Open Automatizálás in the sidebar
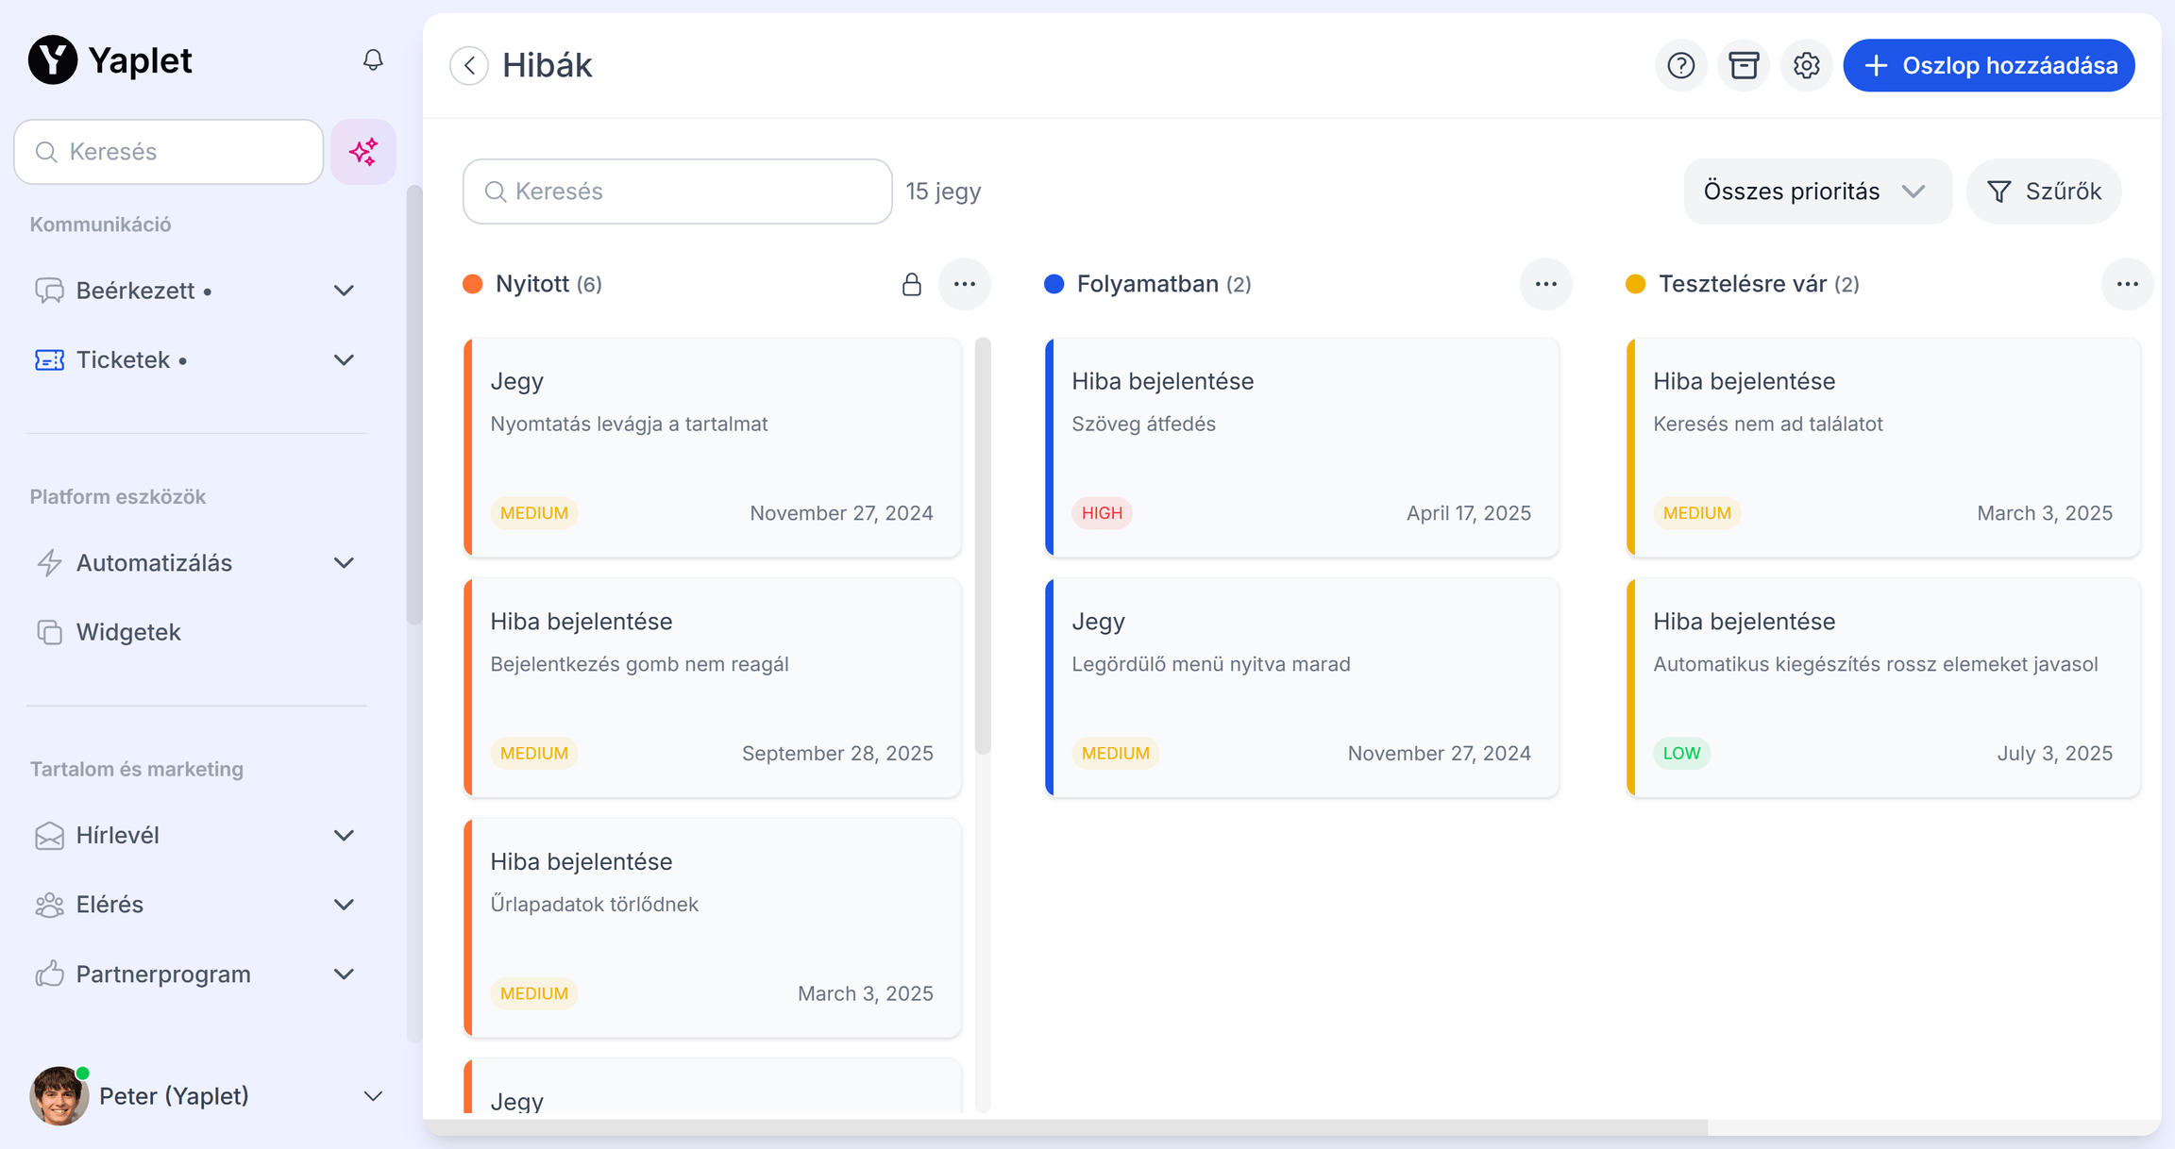The image size is (2175, 1149). pyautogui.click(x=154, y=563)
